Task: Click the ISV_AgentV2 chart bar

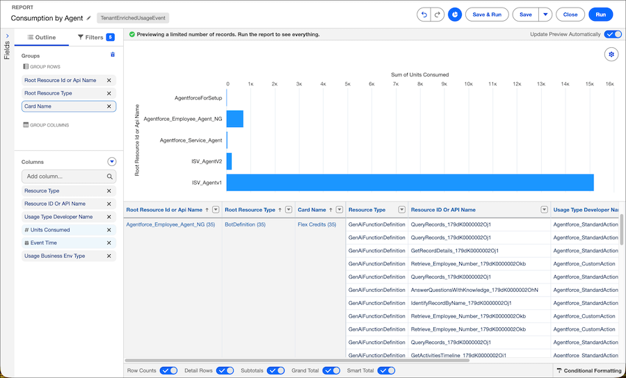Action: pos(229,161)
